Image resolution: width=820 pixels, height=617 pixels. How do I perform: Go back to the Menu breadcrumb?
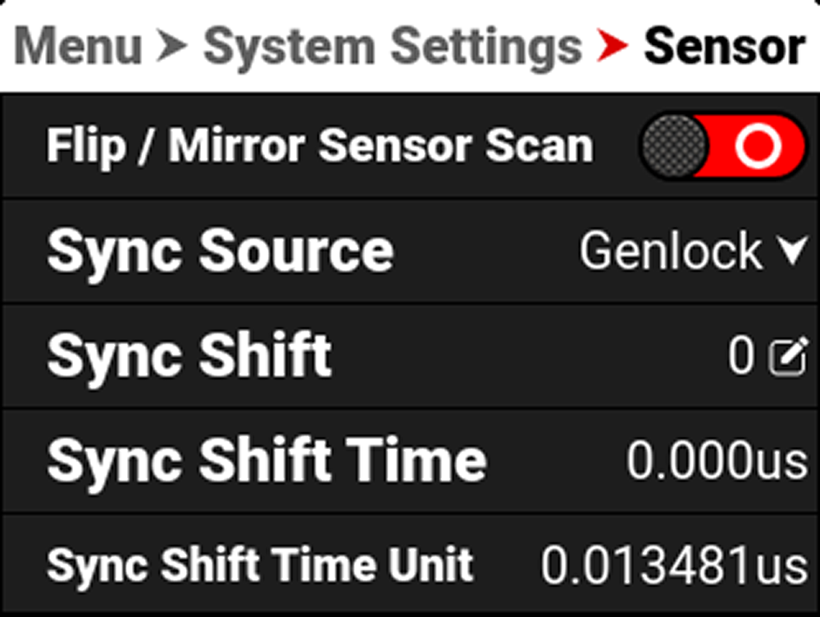coord(78,46)
